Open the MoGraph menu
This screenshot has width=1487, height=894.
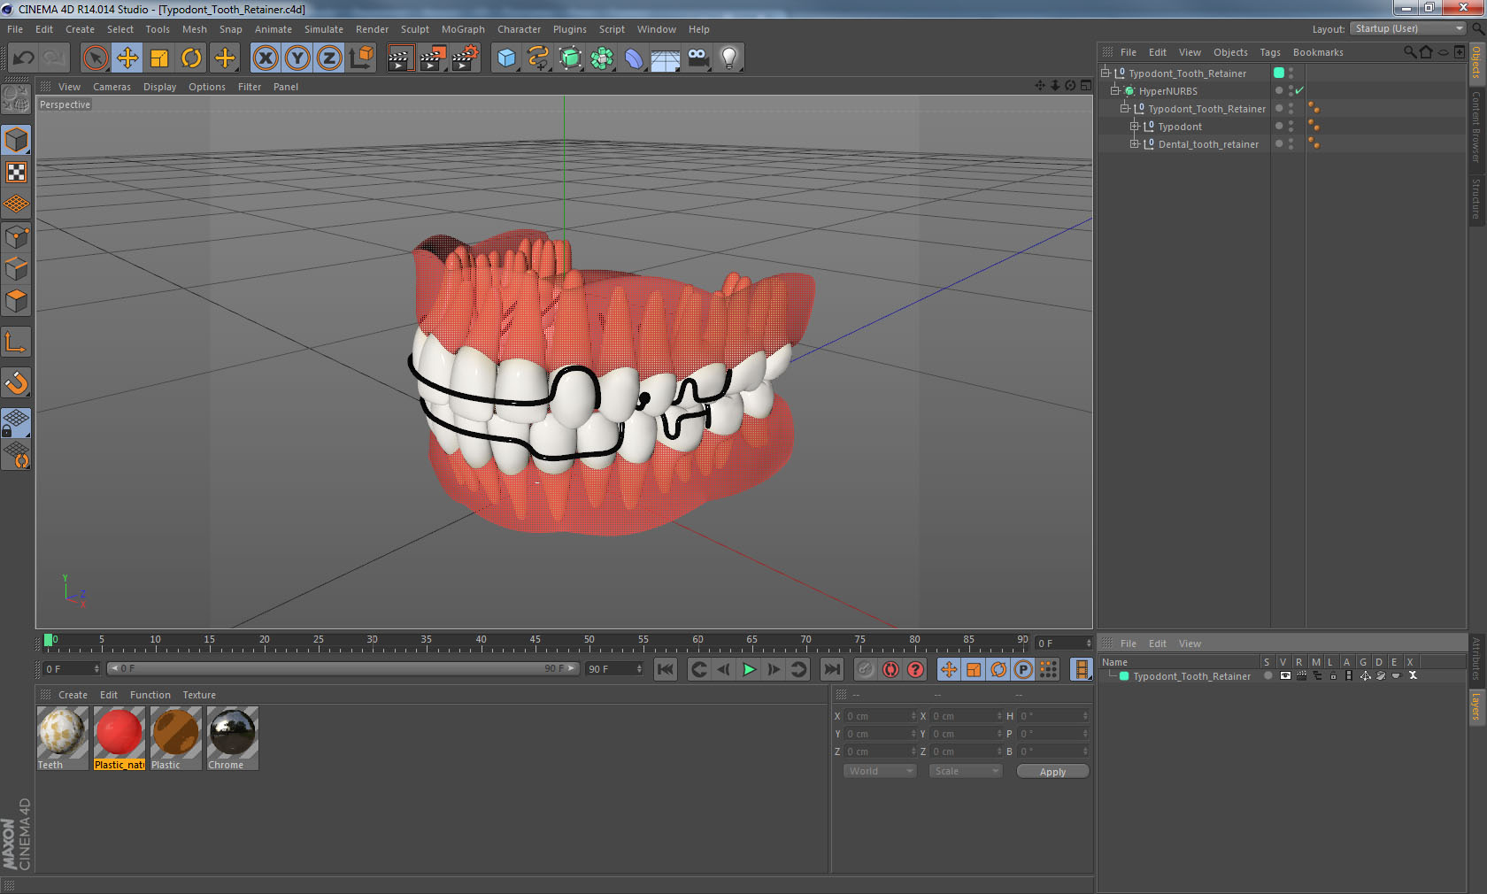coord(463,29)
